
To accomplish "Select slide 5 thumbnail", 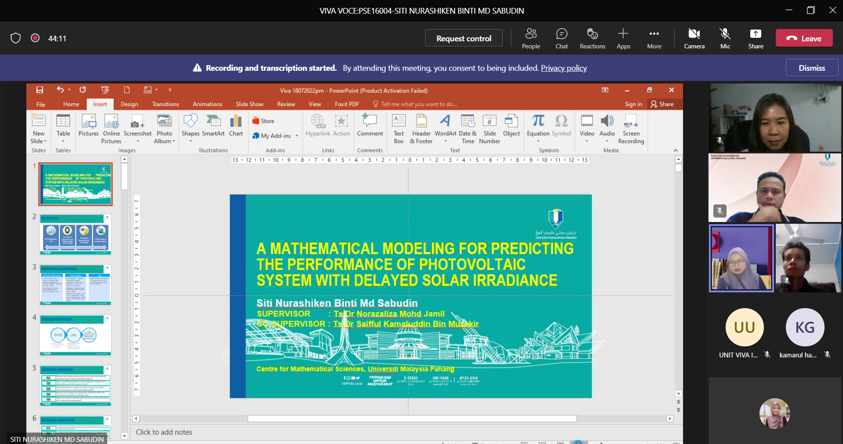I will (76, 386).
